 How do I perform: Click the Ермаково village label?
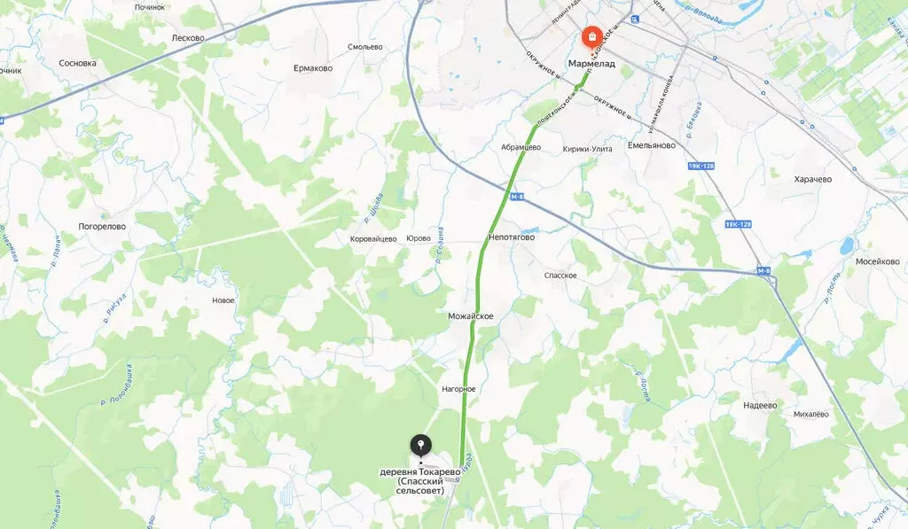click(x=313, y=68)
